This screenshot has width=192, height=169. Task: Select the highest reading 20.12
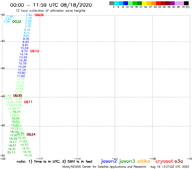pyautogui.click(x=11, y=152)
